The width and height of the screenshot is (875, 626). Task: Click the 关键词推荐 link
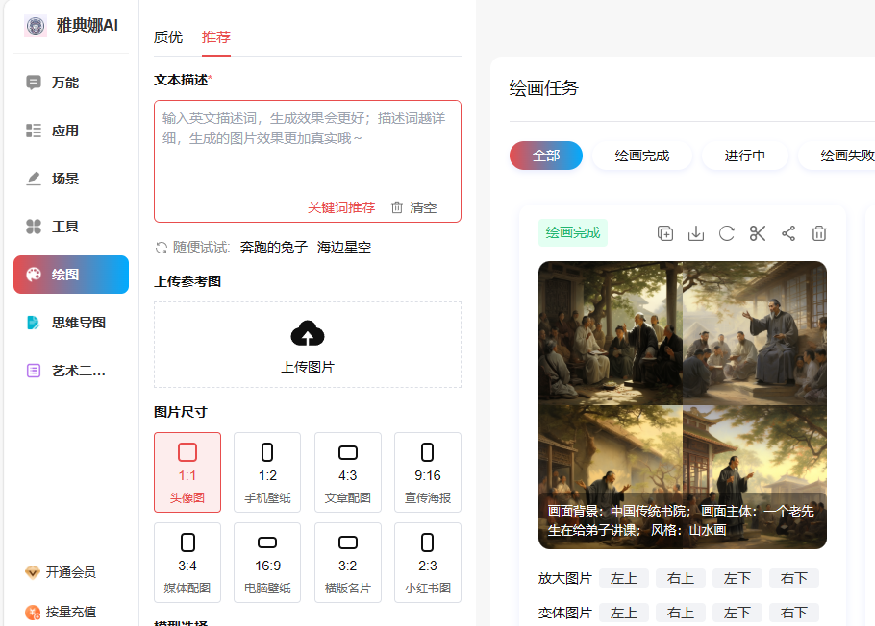[x=341, y=207]
